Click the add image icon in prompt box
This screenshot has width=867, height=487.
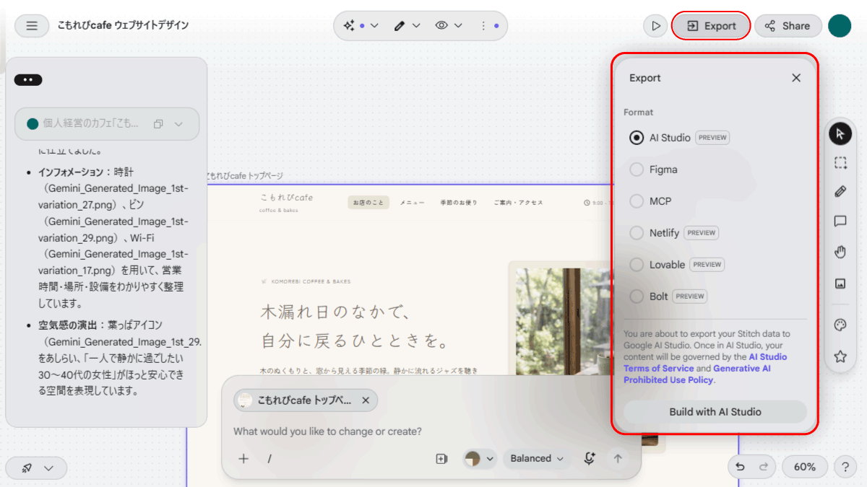click(x=441, y=458)
